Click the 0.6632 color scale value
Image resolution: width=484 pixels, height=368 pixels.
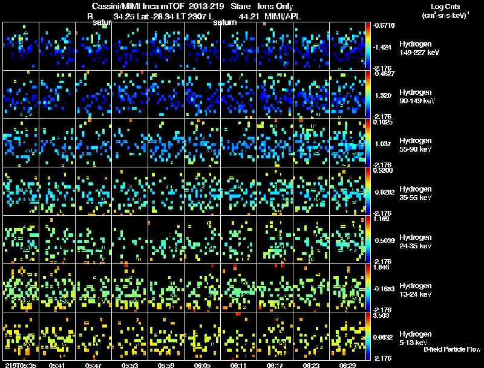click(384, 338)
